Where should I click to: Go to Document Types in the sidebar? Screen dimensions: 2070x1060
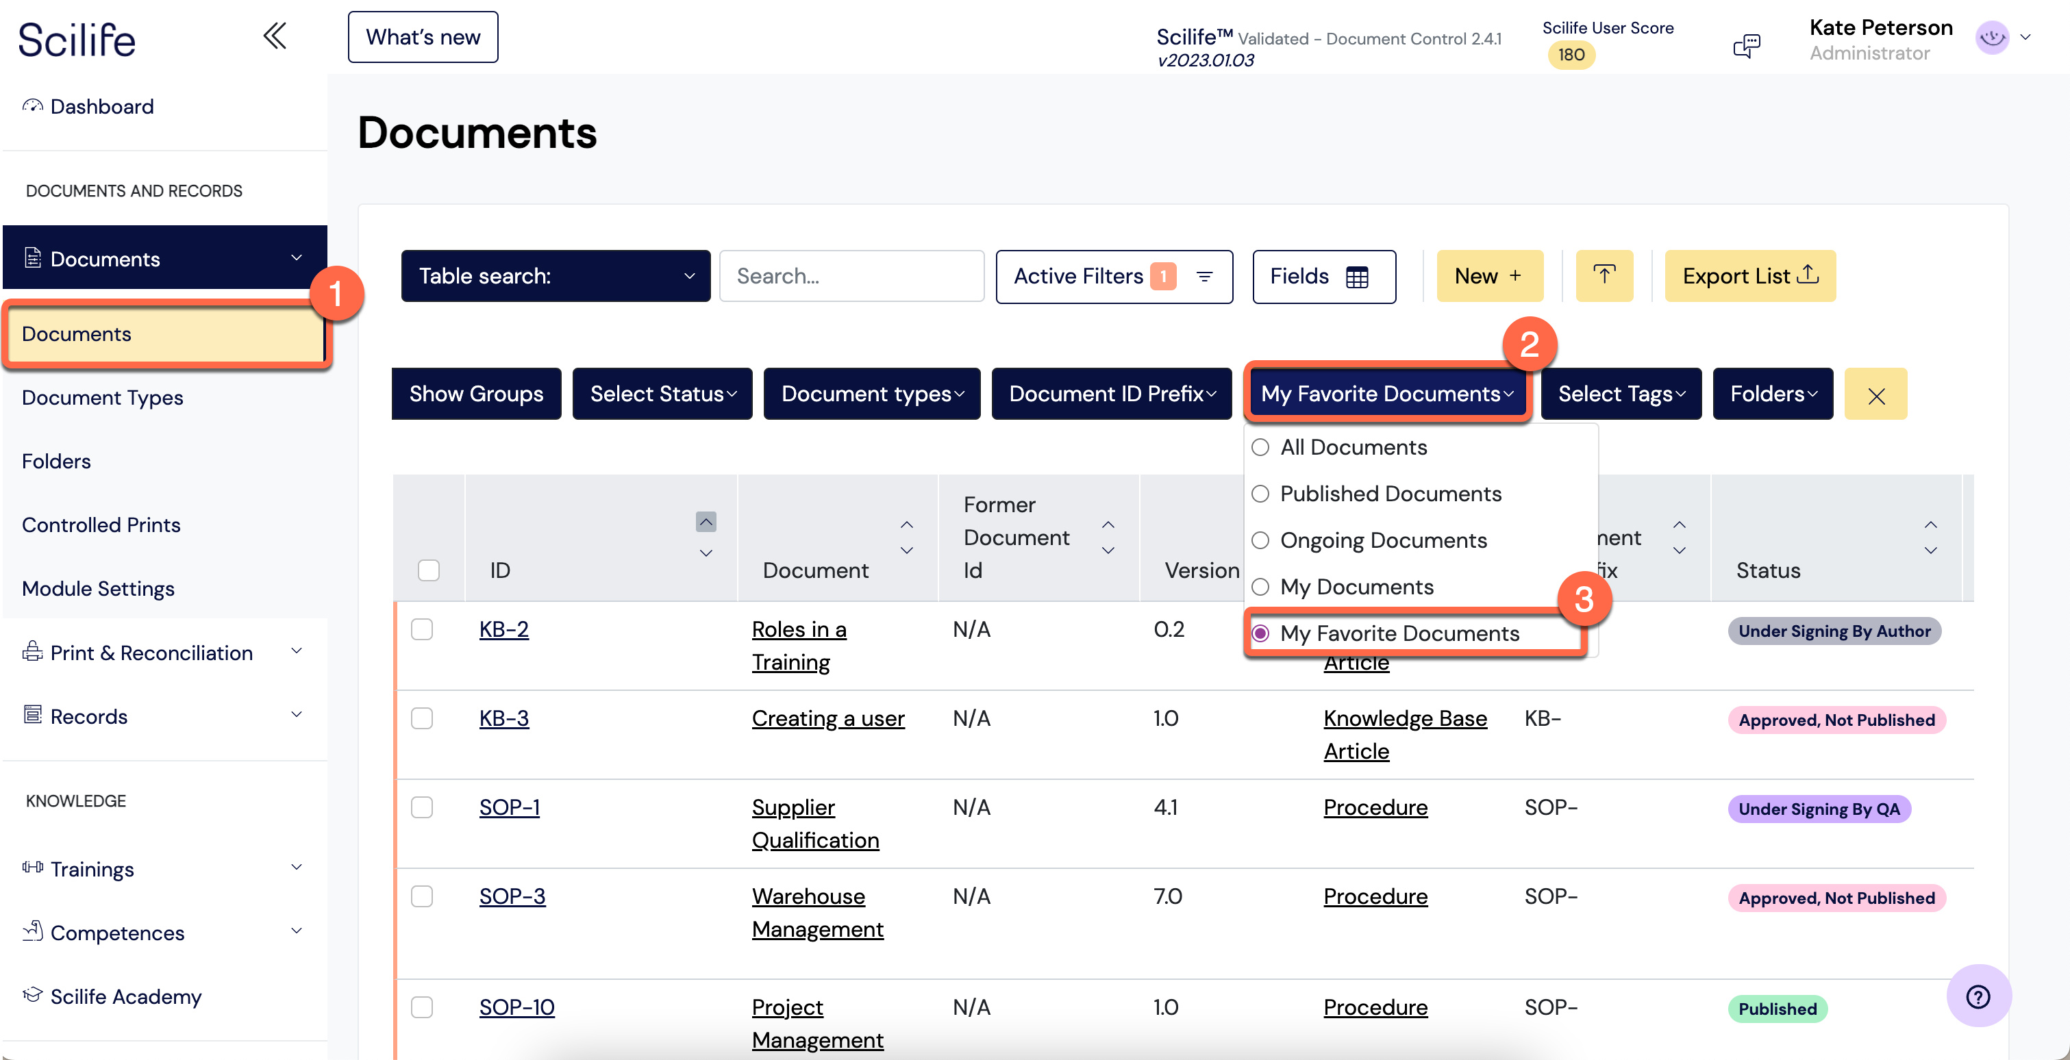coord(102,397)
